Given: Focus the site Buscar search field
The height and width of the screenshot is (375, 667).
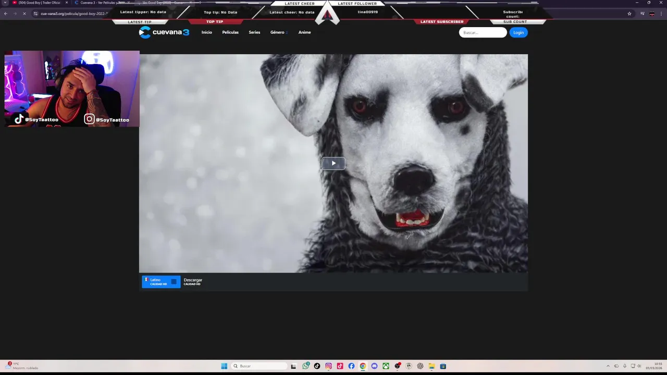Looking at the screenshot, I should coord(483,32).
